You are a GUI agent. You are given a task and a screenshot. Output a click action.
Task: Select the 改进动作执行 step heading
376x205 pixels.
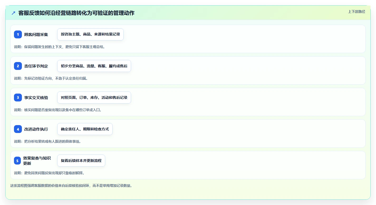click(36, 129)
